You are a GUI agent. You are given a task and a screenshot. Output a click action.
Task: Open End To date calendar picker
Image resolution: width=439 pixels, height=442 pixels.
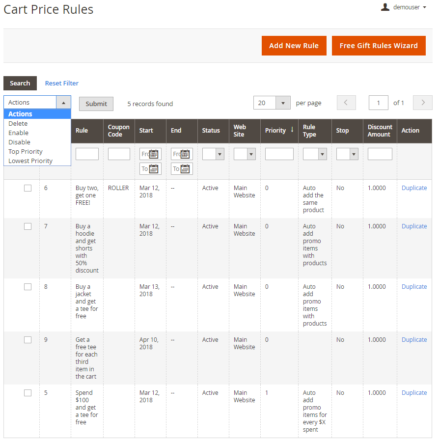click(x=185, y=169)
